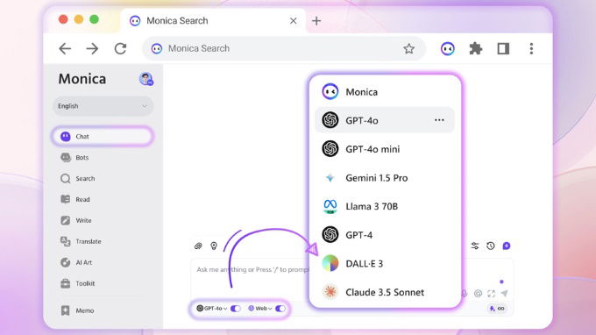The image size is (596, 335).
Task: Click the @ mention icon
Action: click(478, 293)
